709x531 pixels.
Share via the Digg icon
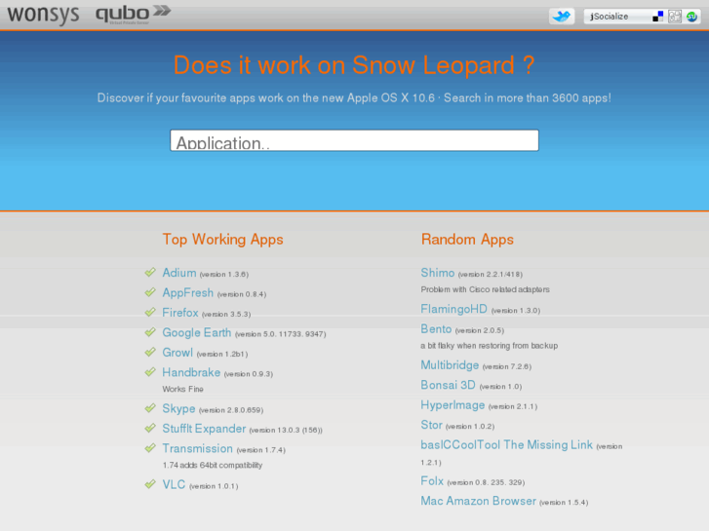pyautogui.click(x=675, y=17)
